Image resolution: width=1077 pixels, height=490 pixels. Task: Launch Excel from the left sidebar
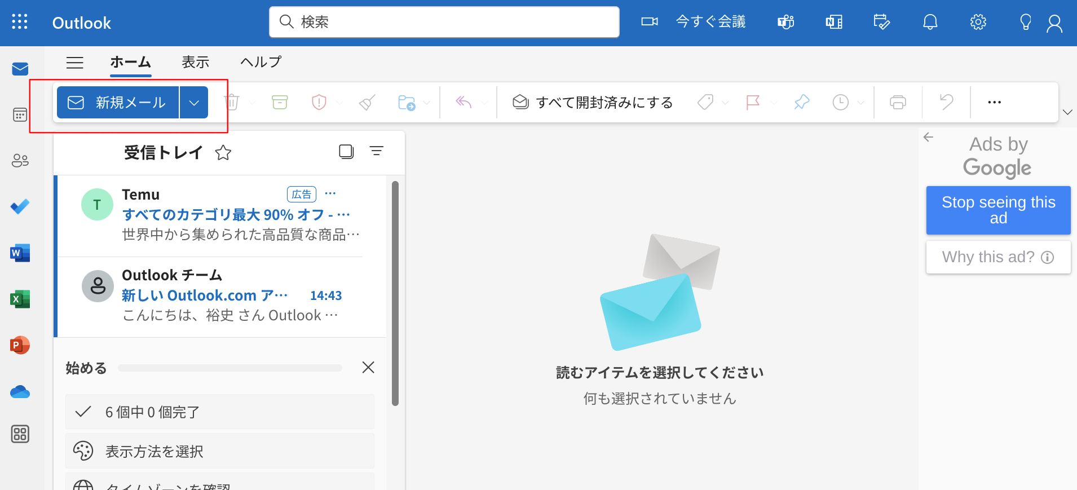pos(20,299)
